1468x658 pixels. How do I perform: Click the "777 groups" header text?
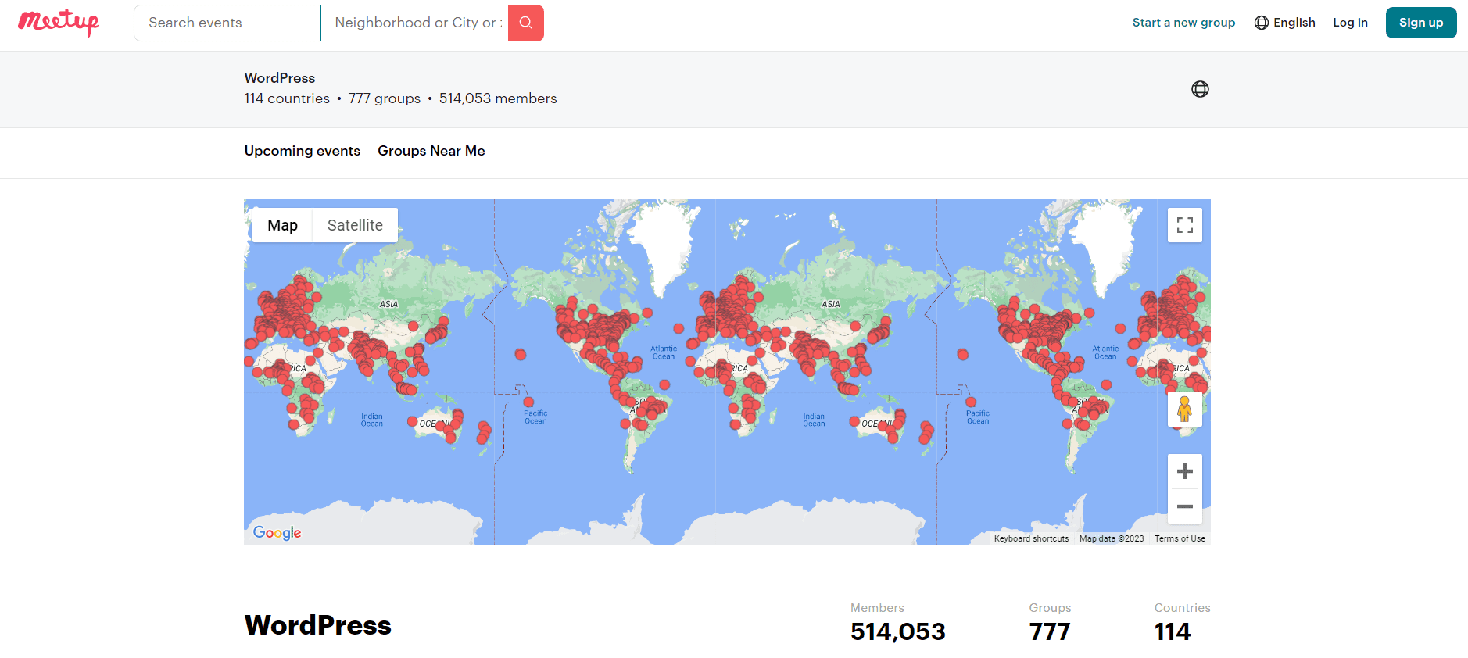coord(385,98)
